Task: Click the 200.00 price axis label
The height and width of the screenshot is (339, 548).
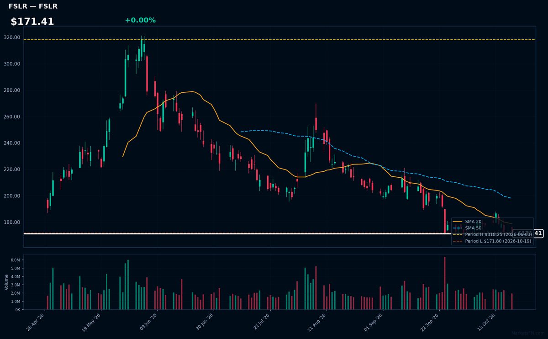Action: [12, 196]
